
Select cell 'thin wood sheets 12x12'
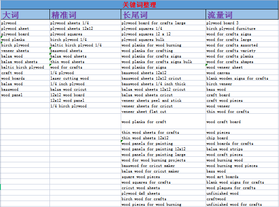pyautogui.click(x=163, y=138)
